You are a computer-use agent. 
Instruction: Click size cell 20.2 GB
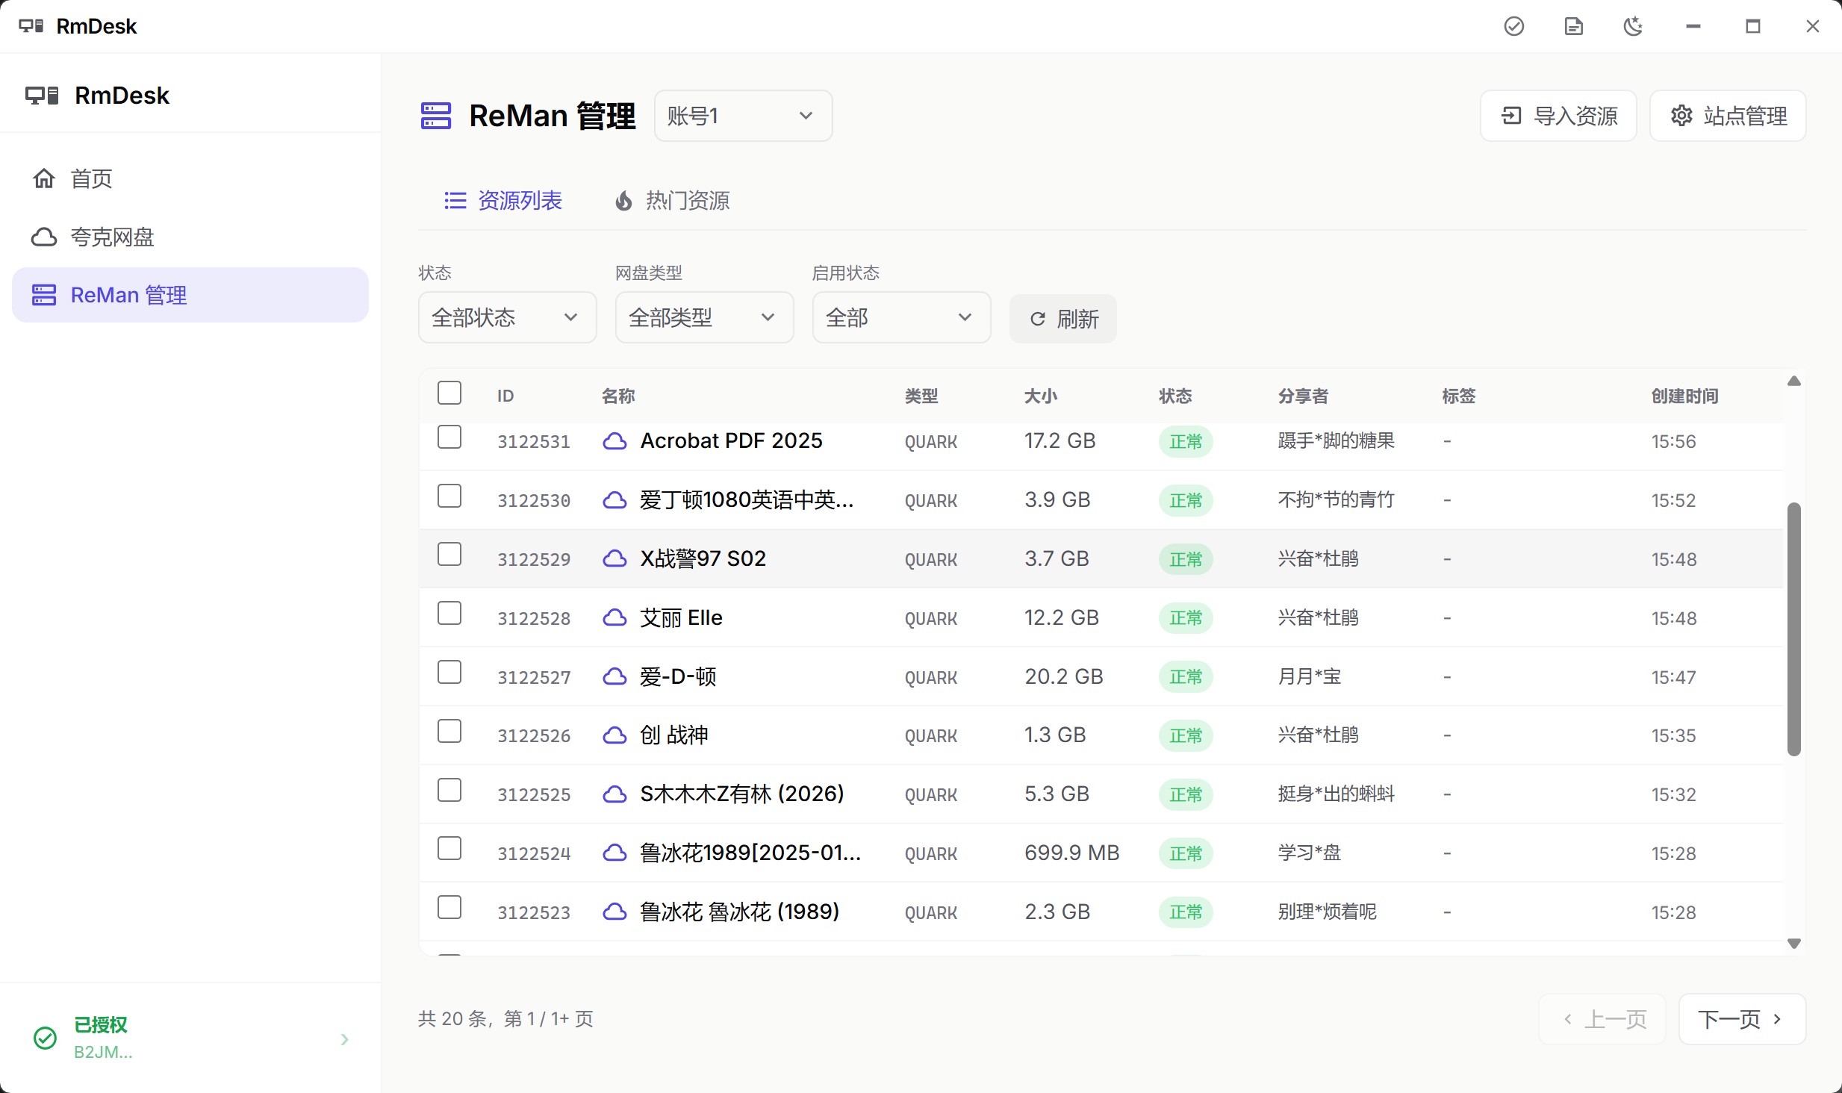tap(1063, 677)
